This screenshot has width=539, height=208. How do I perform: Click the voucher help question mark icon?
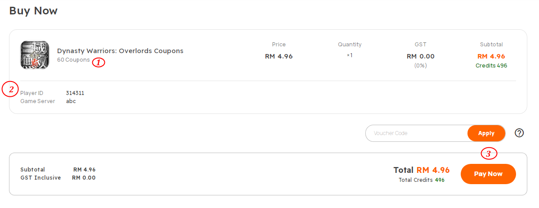[x=519, y=133]
